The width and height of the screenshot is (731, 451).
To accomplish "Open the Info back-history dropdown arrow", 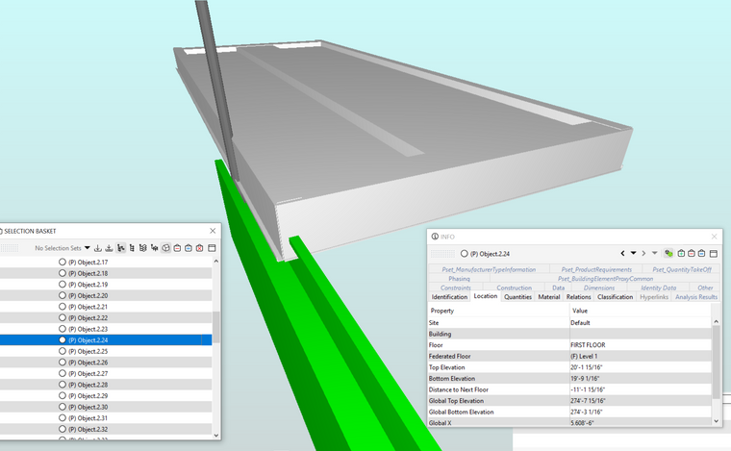I will click(633, 254).
